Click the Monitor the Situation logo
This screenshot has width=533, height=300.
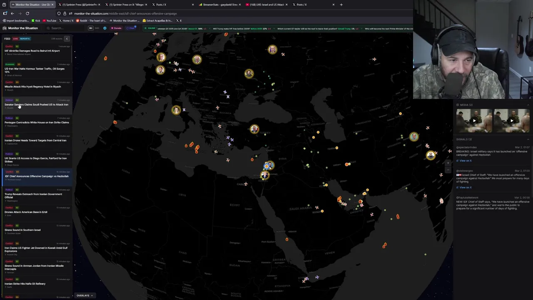[x=20, y=28]
